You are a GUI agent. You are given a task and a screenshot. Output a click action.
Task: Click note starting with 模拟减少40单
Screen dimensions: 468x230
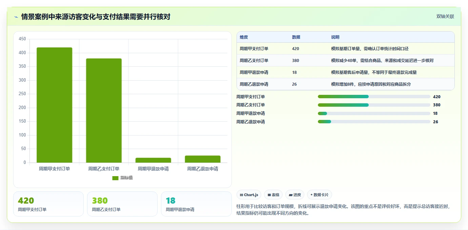(382, 61)
